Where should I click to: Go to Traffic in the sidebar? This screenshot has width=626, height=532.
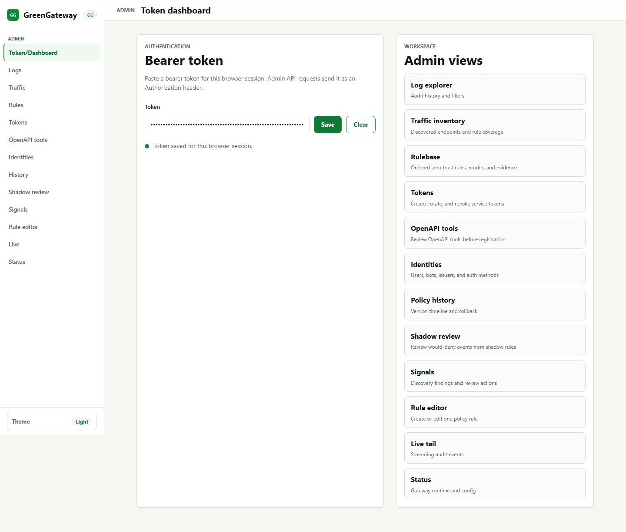(x=52, y=88)
